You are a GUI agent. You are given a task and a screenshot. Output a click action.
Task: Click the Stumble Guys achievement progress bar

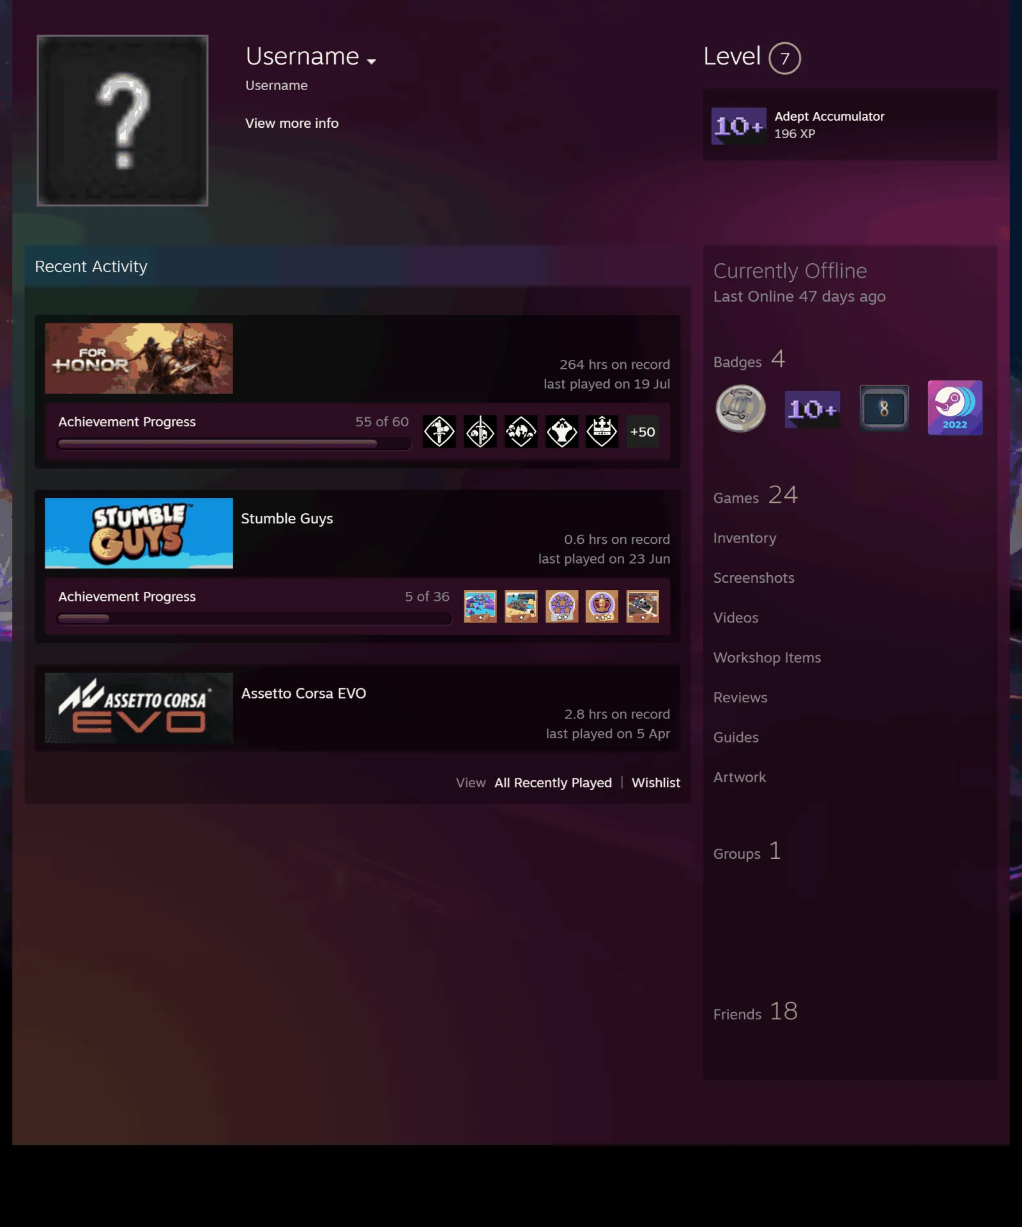(254, 618)
